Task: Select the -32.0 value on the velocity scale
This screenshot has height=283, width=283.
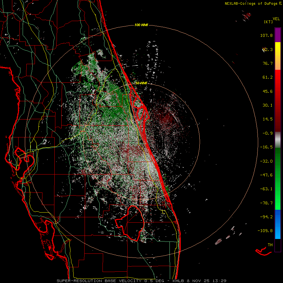Action: pyautogui.click(x=266, y=161)
